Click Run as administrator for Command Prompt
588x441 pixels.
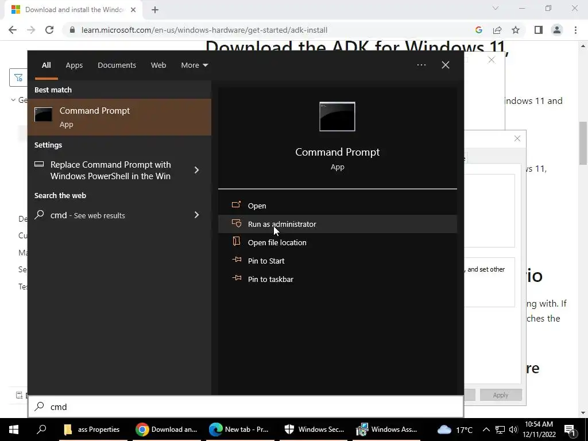pyautogui.click(x=337, y=224)
